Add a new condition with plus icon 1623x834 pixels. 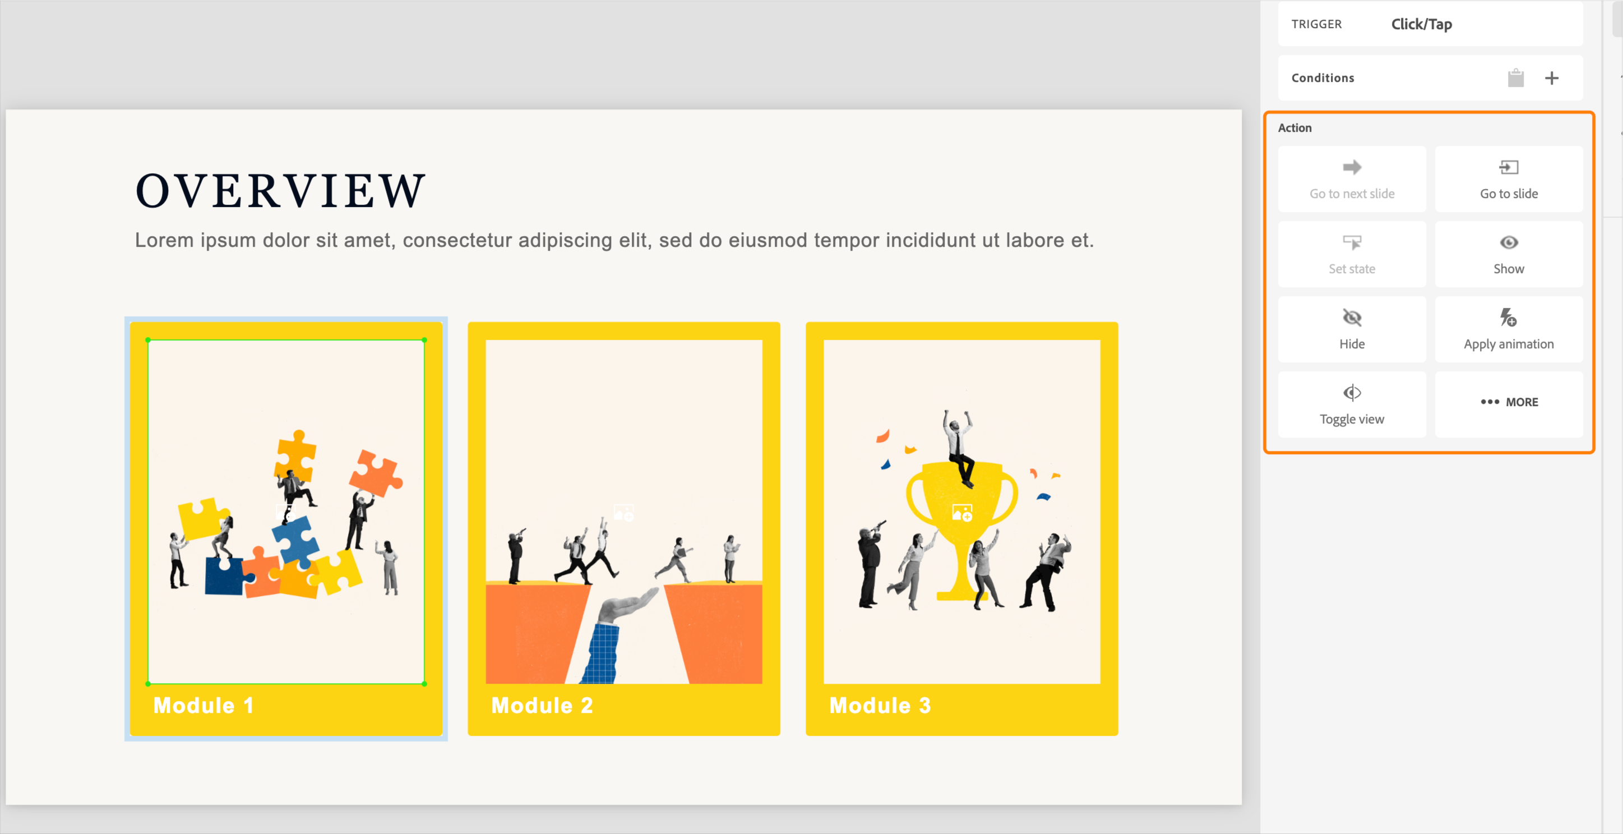click(1551, 78)
